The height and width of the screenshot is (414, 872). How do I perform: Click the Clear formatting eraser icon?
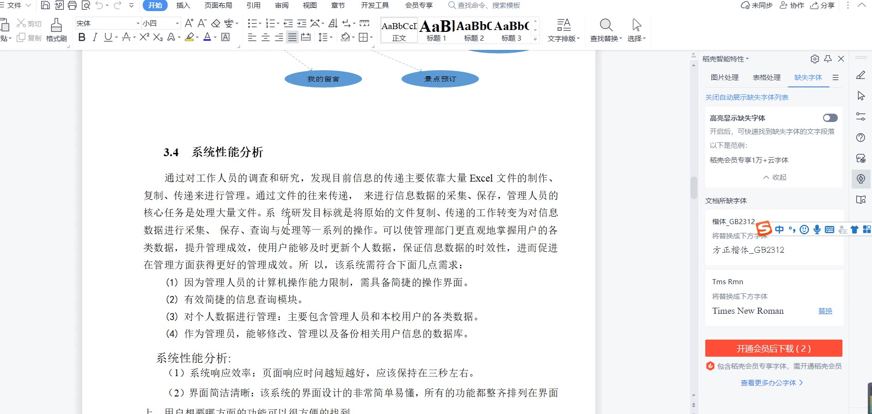[x=216, y=23]
